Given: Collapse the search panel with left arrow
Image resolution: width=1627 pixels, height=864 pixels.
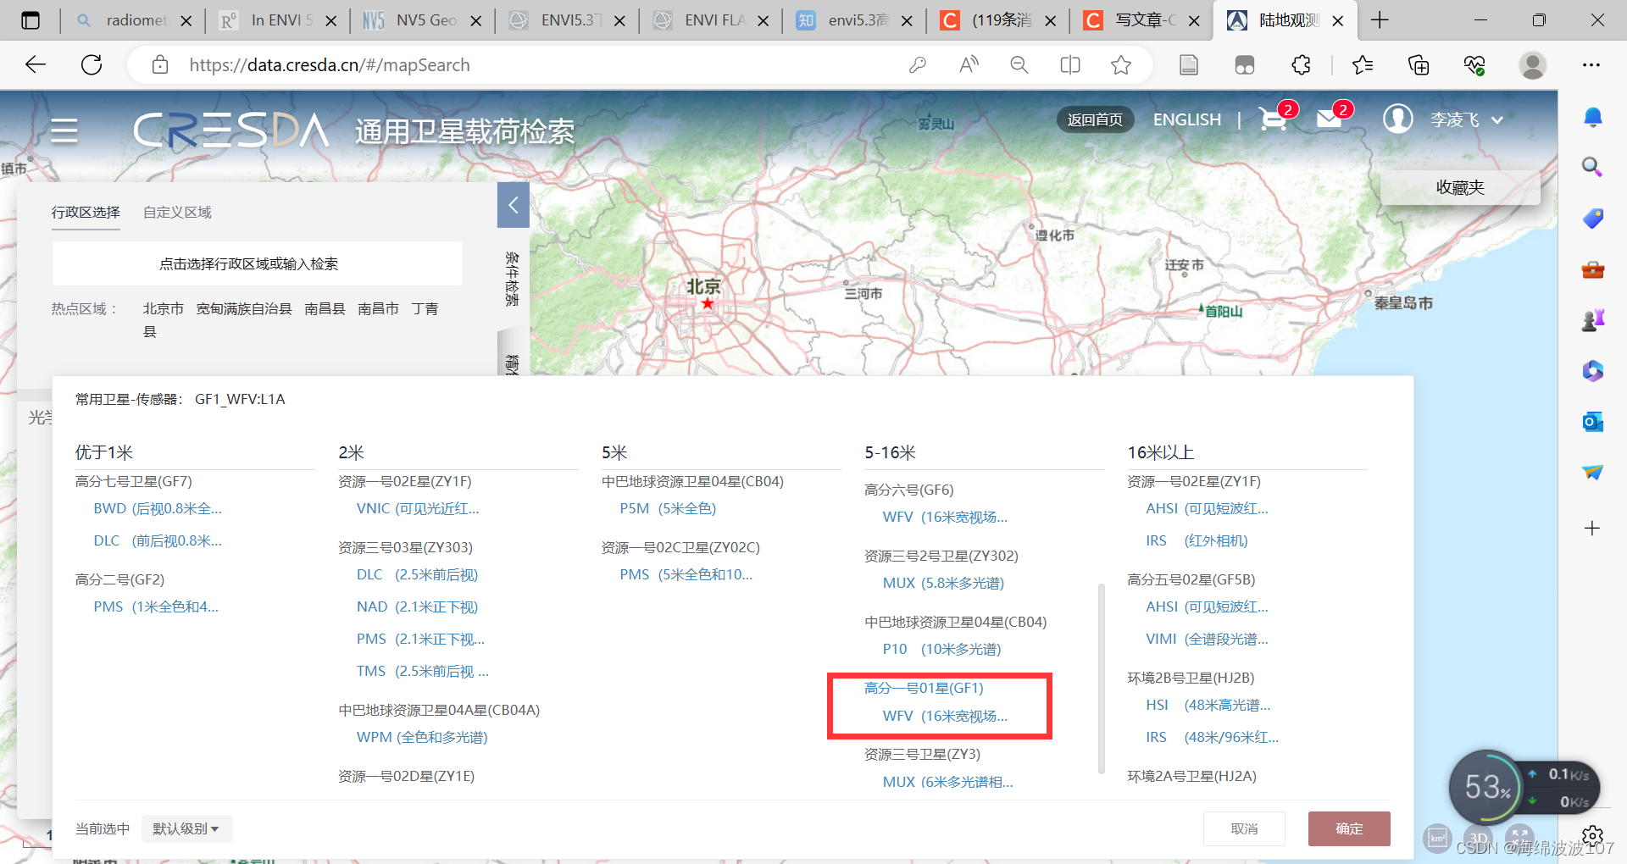Looking at the screenshot, I should pos(513,205).
